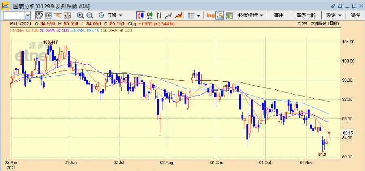Select the hand pan tool
This screenshot has height=171, width=365.
39,15
